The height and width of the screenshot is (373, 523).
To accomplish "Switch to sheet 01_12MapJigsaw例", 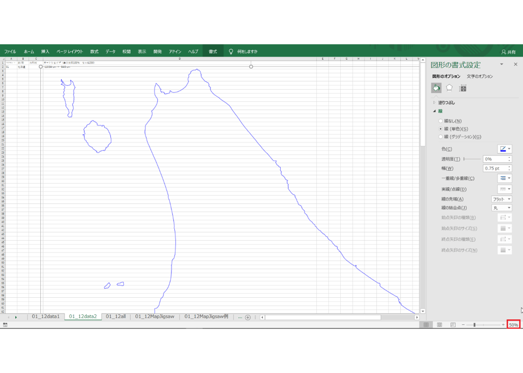I will [207, 316].
